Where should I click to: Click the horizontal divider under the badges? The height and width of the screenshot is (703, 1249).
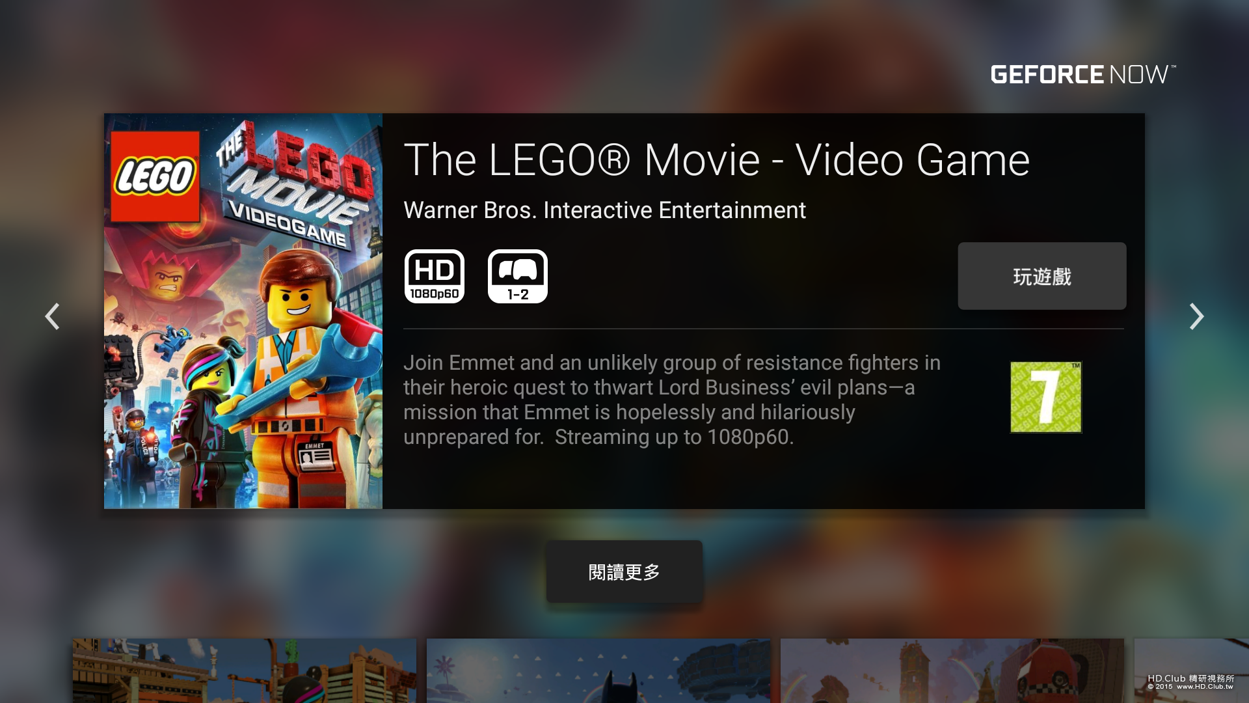point(764,329)
